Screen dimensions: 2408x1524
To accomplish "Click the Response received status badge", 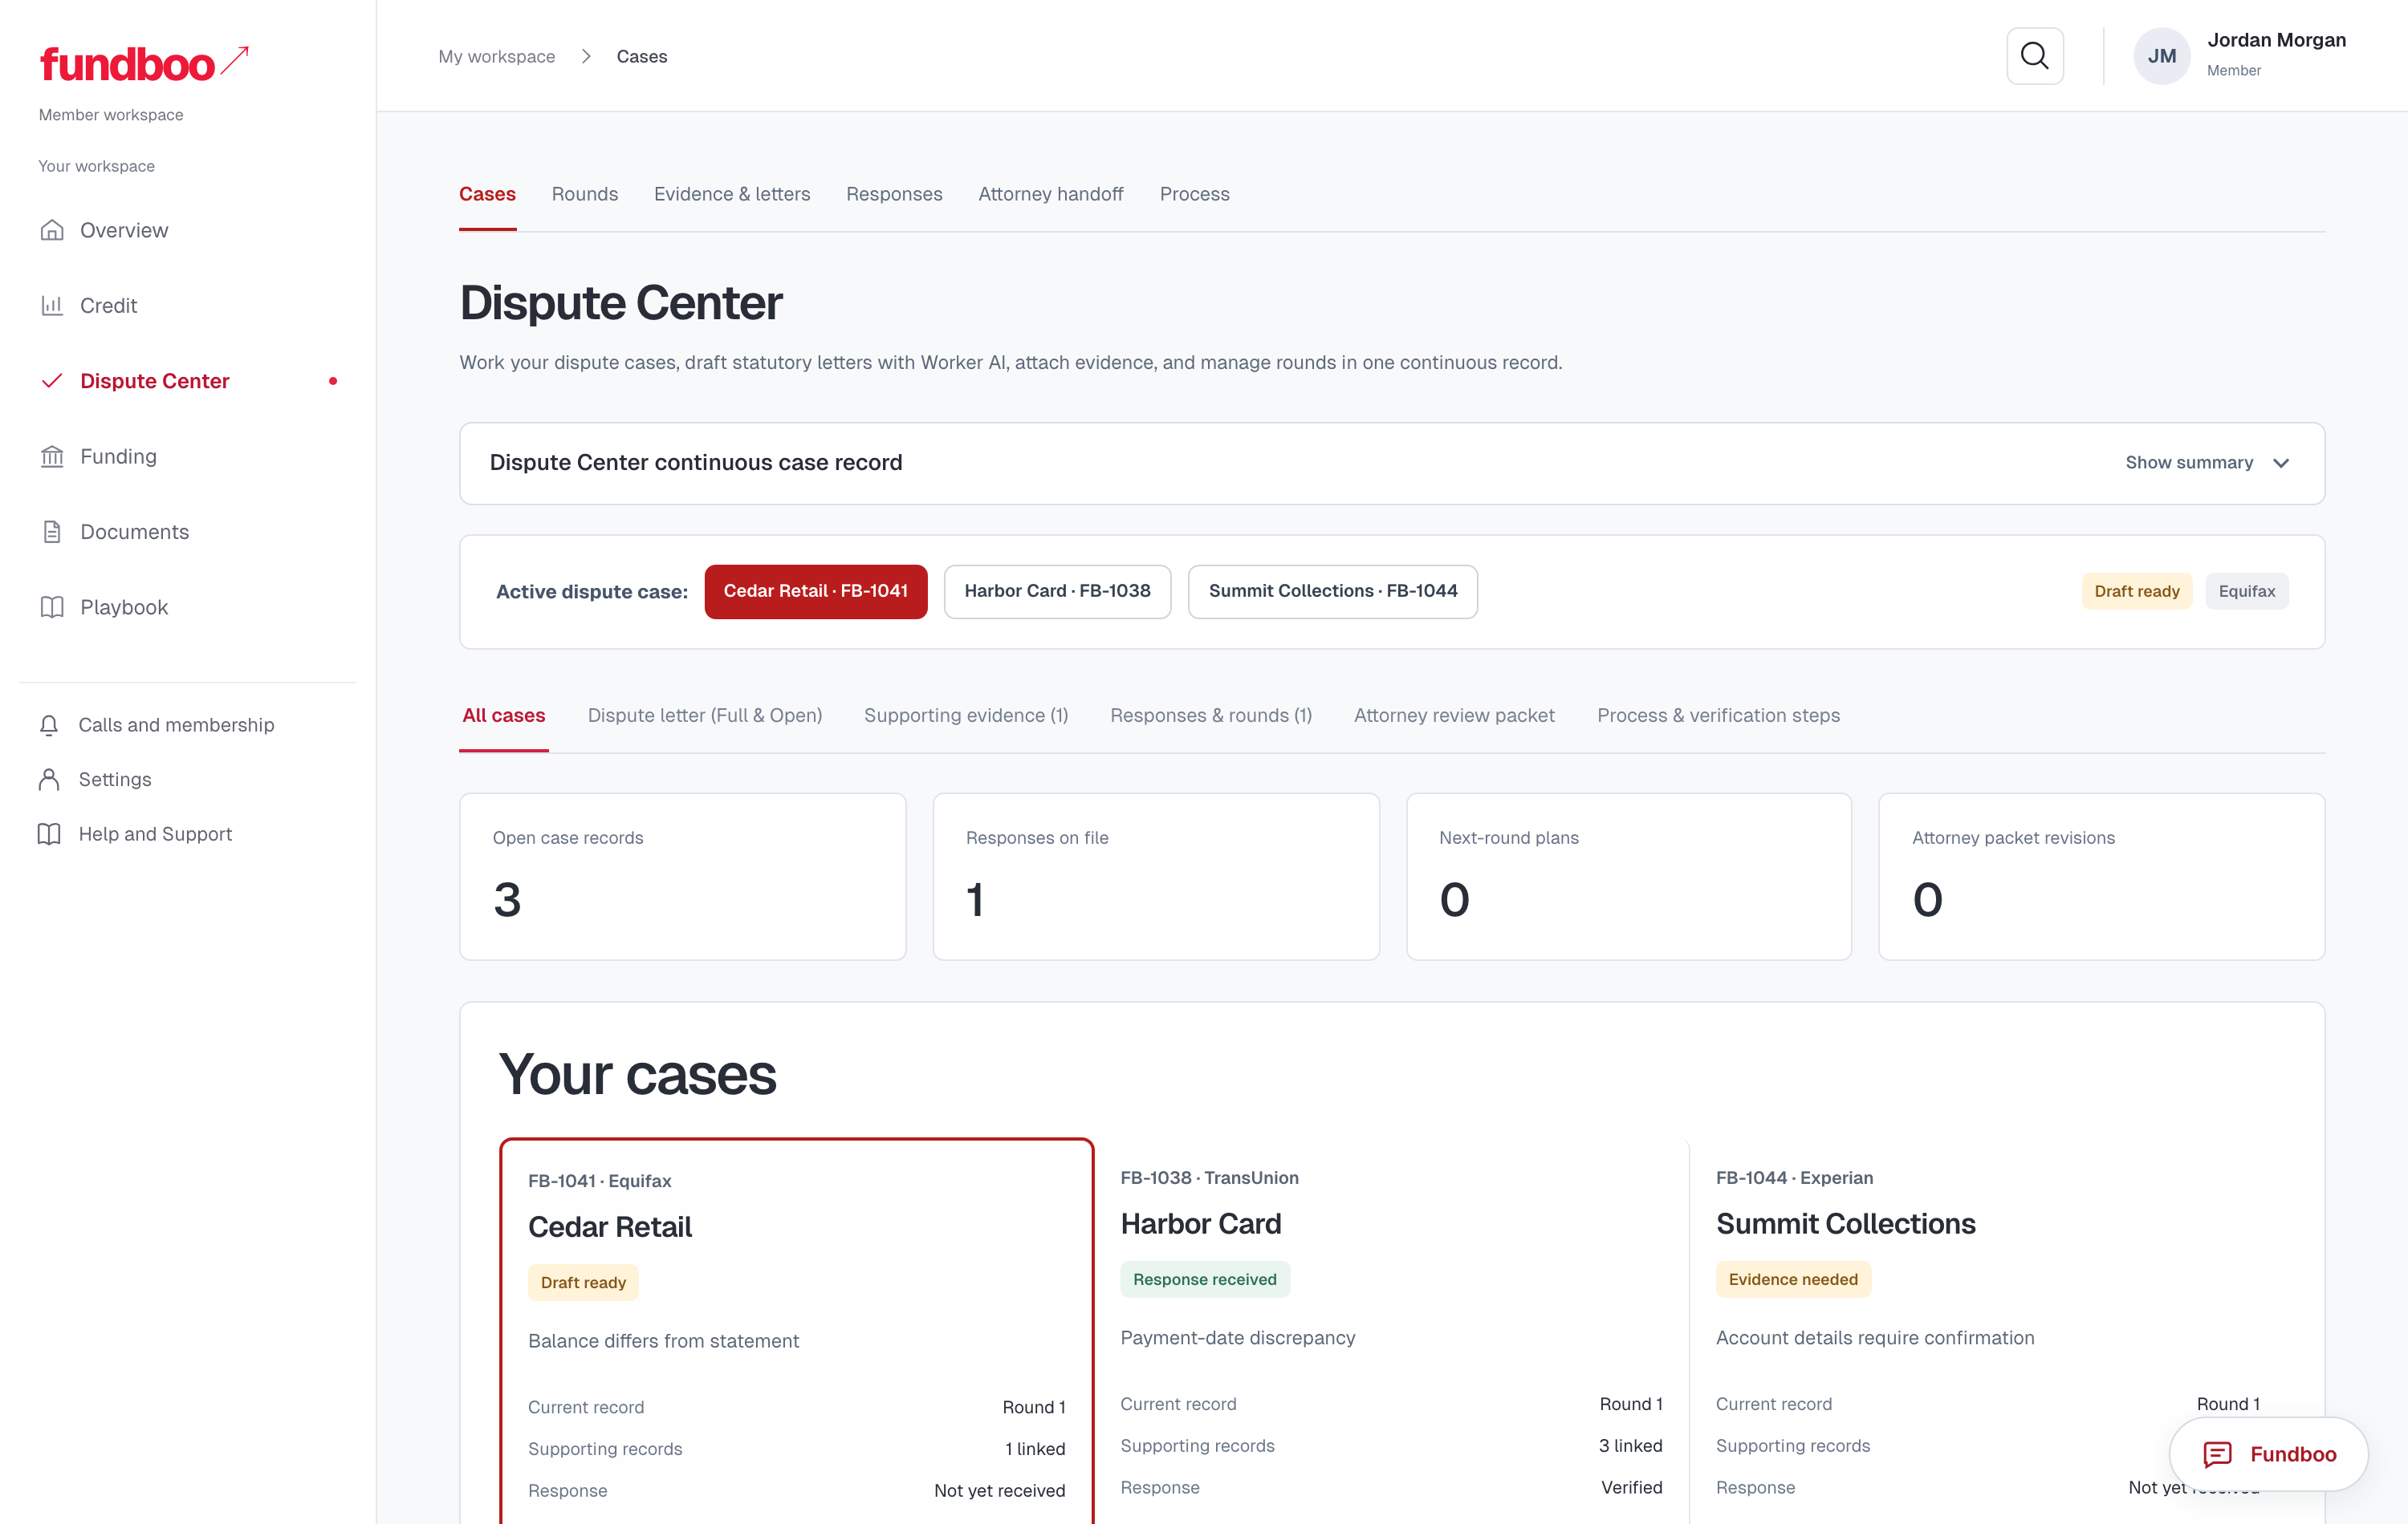I will pos(1205,1279).
